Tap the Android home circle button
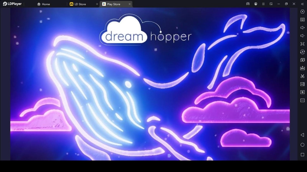Image resolution: width=307 pixels, height=172 pixels. [302, 145]
